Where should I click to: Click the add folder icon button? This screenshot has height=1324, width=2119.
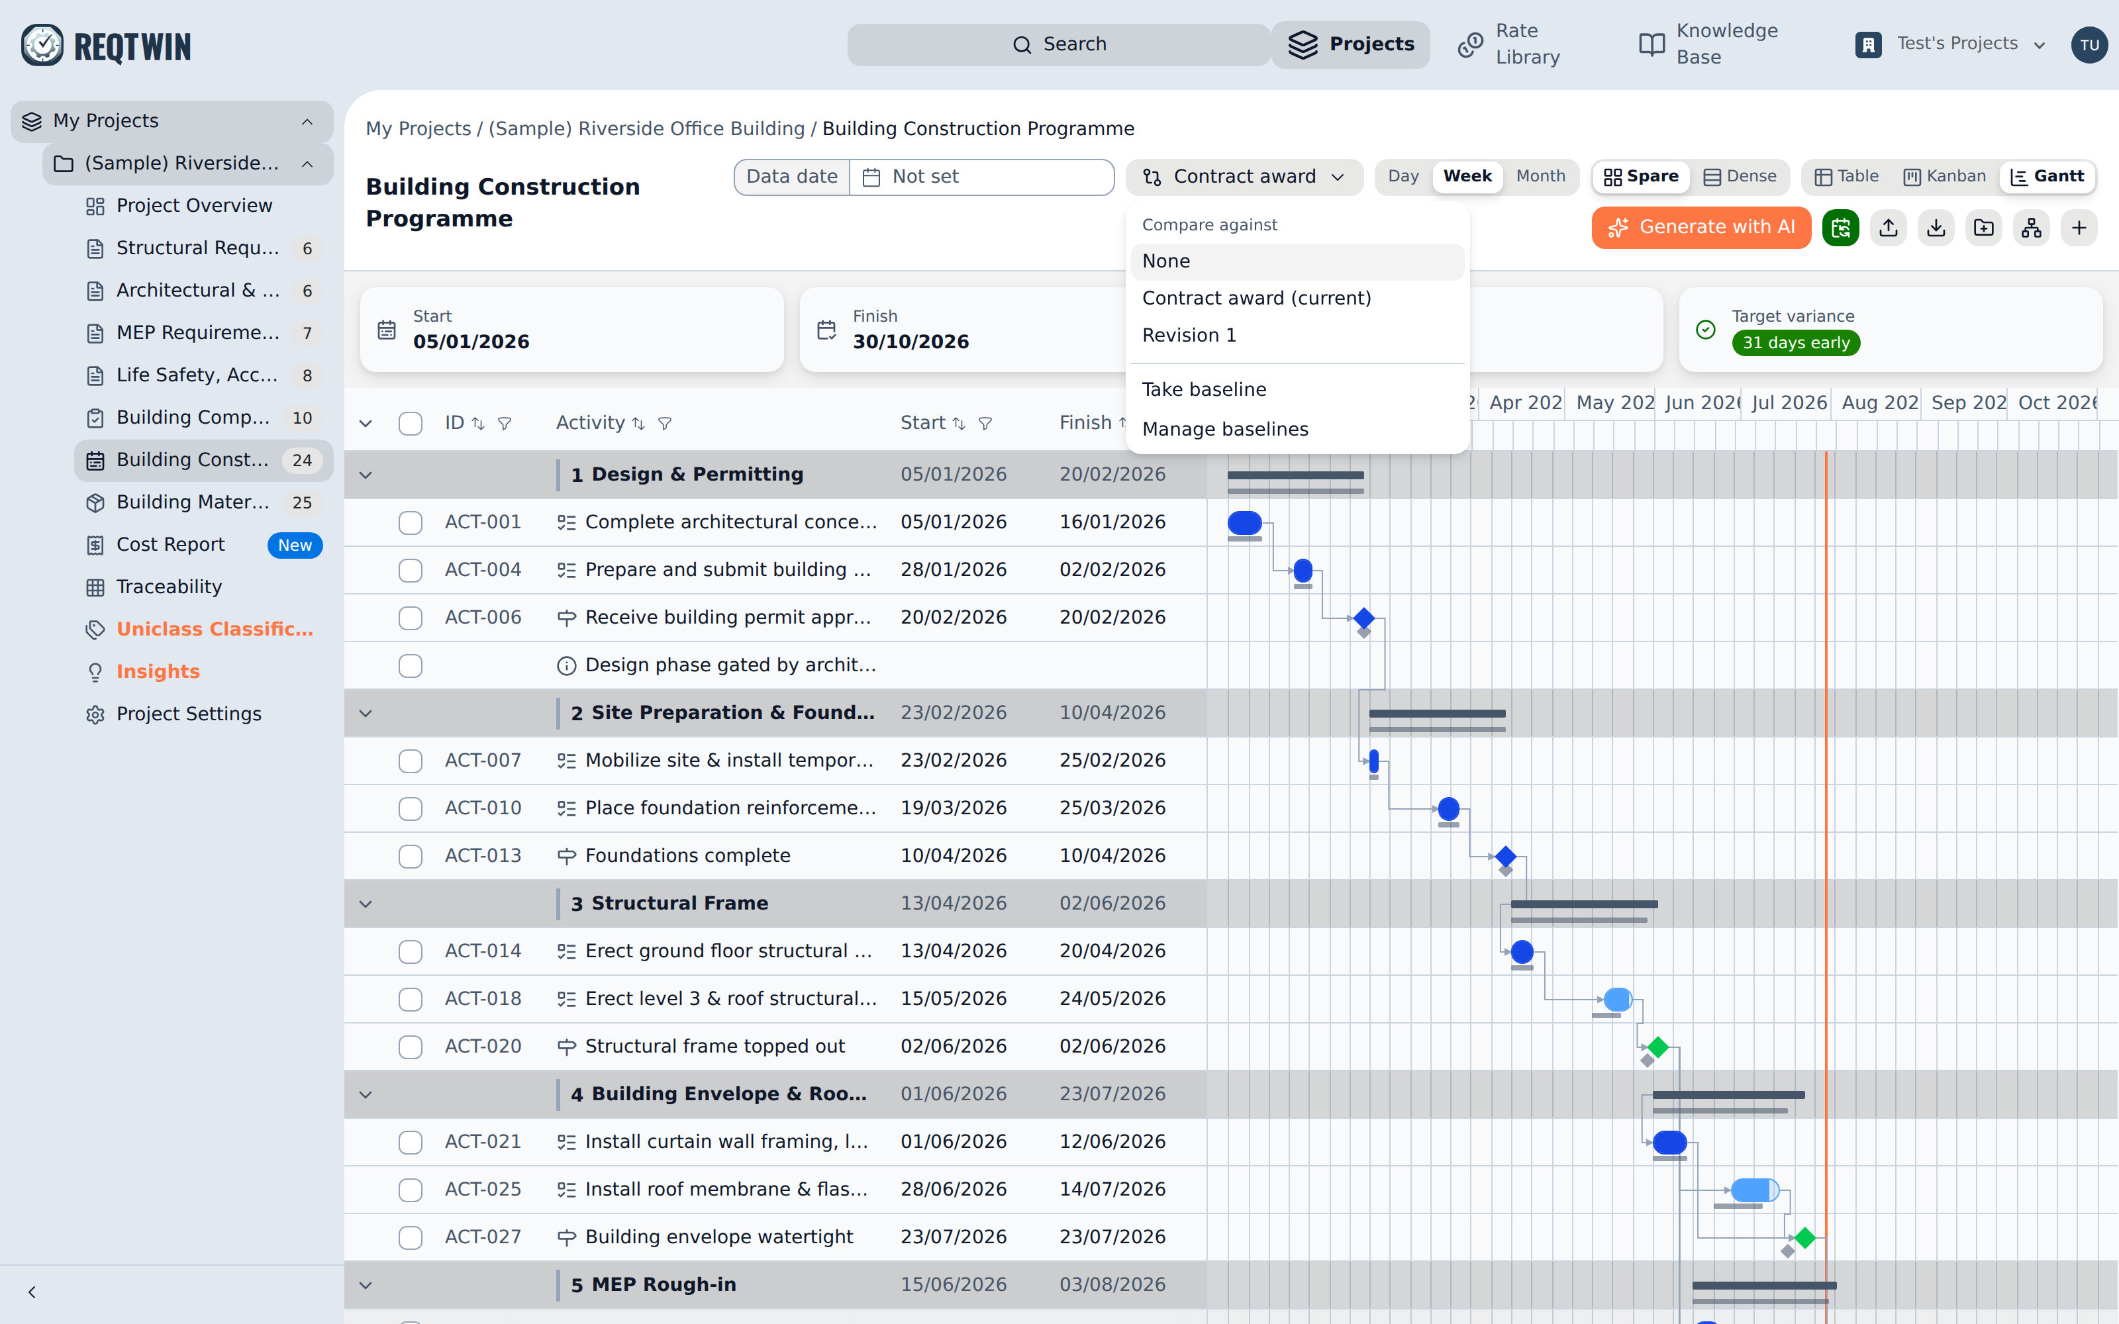[x=1983, y=228]
